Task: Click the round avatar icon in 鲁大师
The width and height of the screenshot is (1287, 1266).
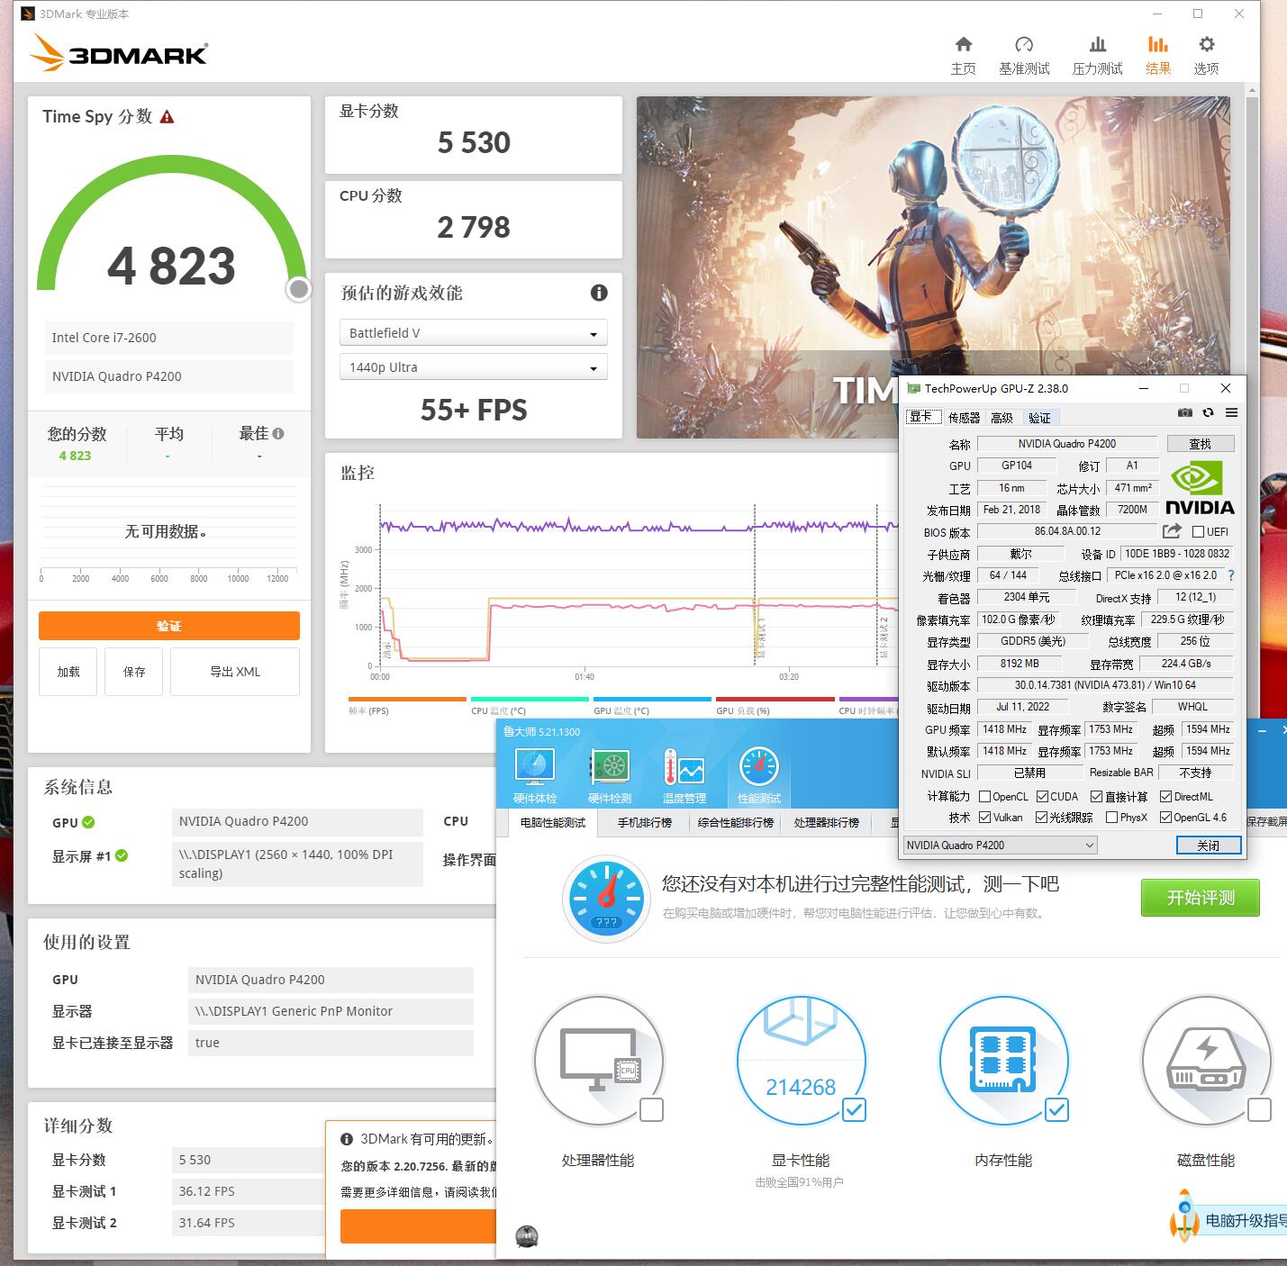Action: 527,1236
